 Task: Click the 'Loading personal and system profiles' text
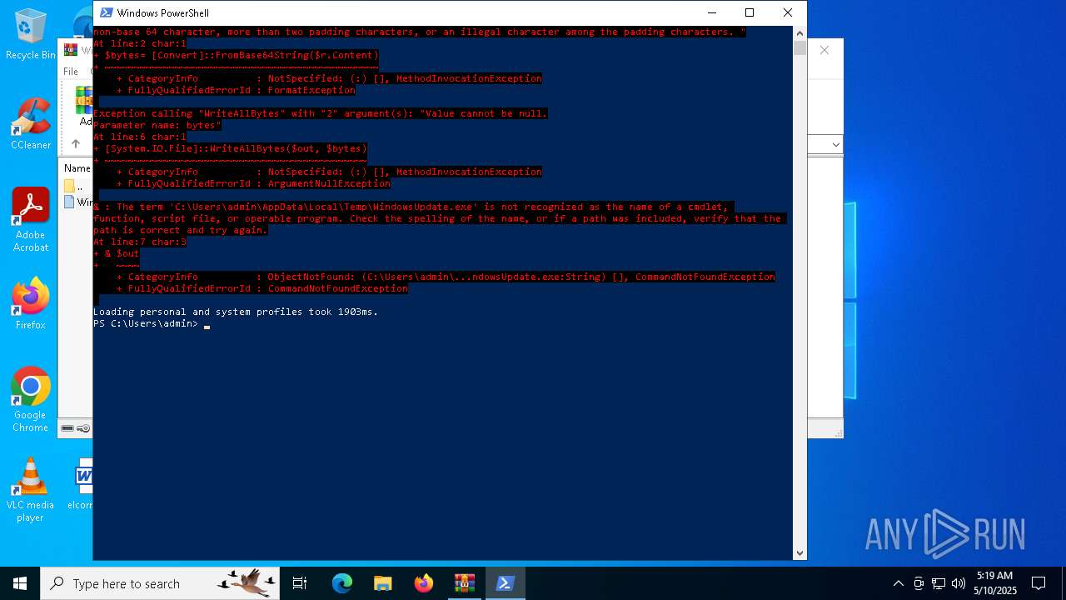[x=236, y=312]
